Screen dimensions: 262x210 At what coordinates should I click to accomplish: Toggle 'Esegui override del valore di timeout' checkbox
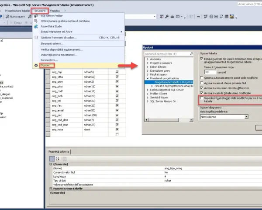coord(201,59)
